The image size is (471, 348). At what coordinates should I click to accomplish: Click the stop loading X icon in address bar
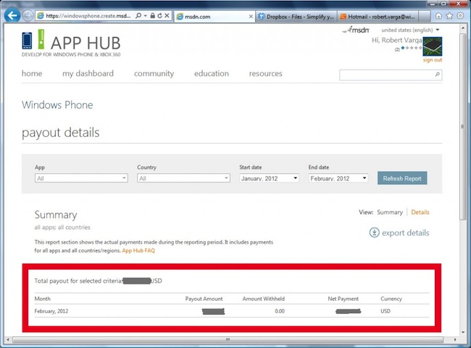pos(167,16)
